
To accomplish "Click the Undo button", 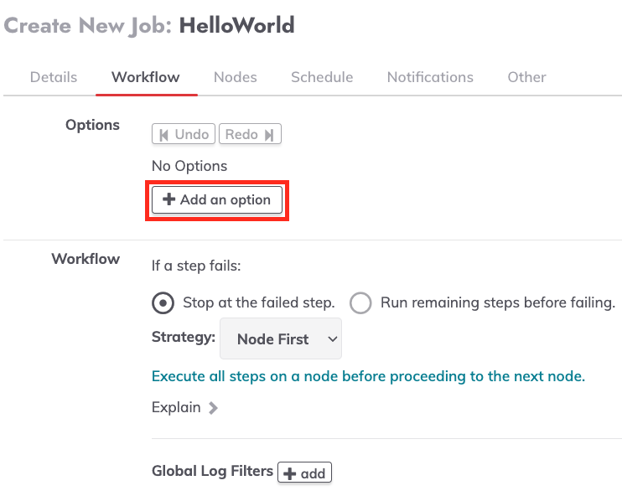I will (184, 134).
